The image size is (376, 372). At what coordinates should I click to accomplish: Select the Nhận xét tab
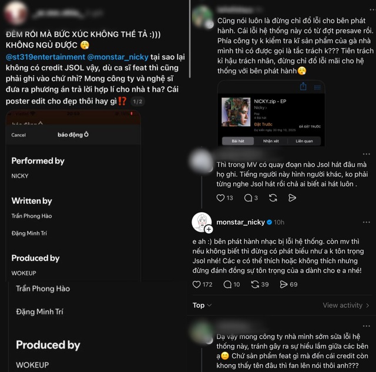[271, 141]
